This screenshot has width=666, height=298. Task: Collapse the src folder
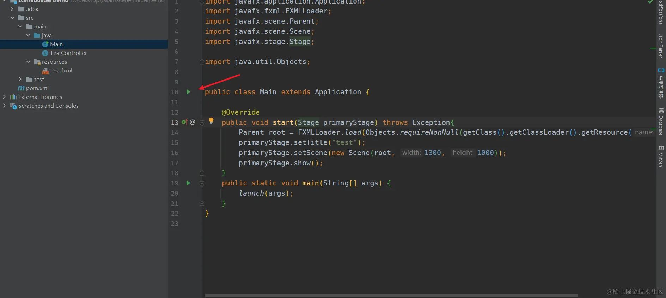click(12, 18)
